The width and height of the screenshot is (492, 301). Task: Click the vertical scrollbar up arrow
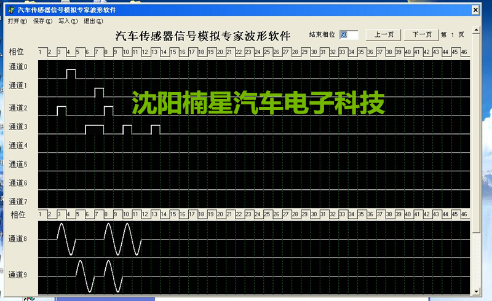[476, 30]
